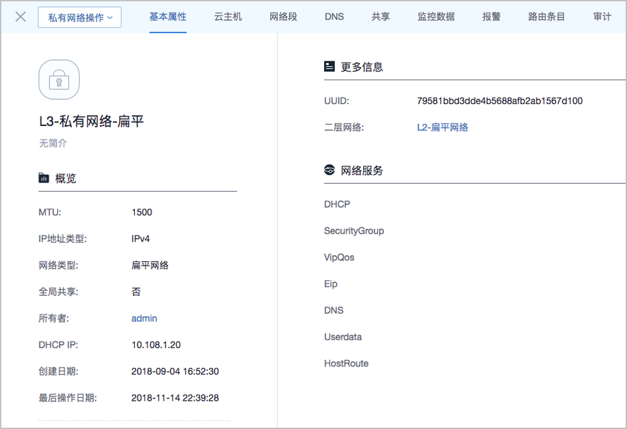Open the 云主机 tab

(x=228, y=17)
